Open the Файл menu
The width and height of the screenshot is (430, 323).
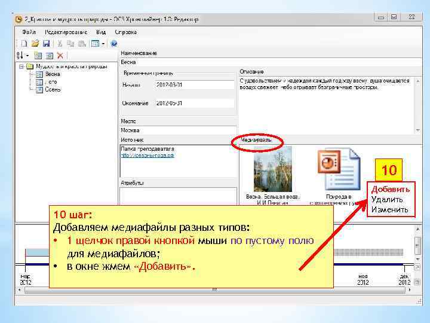tap(29, 32)
